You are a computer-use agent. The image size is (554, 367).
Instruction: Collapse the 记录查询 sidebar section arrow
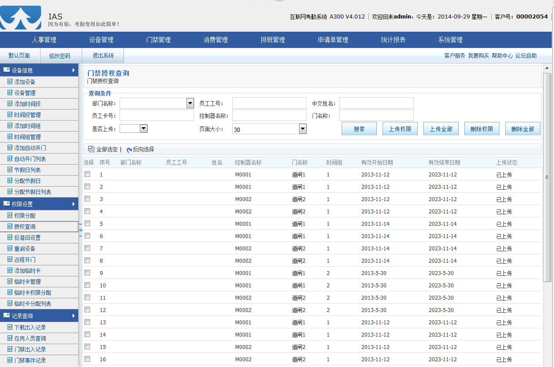(x=73, y=316)
